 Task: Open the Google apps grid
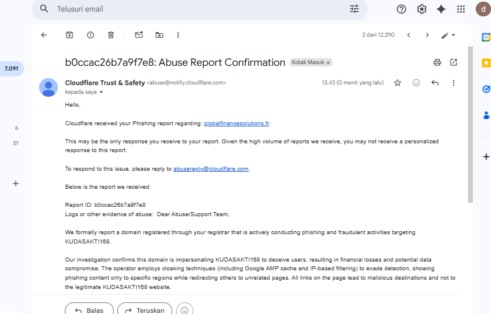tap(461, 9)
